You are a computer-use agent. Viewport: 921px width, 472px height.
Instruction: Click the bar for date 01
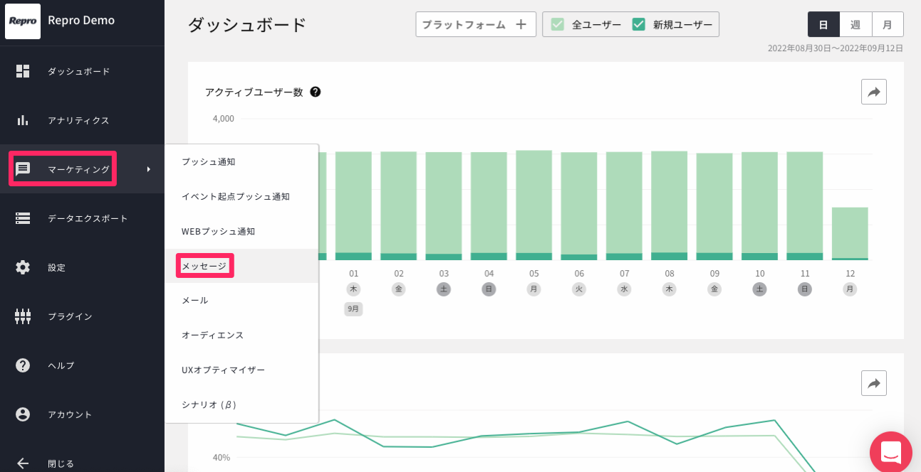(354, 206)
